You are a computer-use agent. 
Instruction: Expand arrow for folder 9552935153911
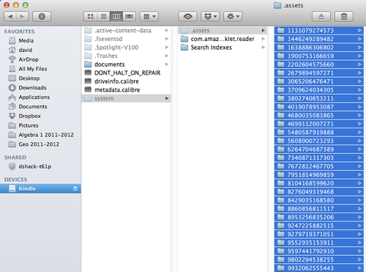[x=359, y=243]
